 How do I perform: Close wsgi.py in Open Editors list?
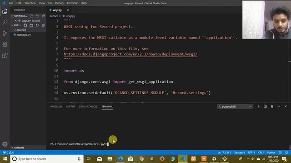click(15, 21)
